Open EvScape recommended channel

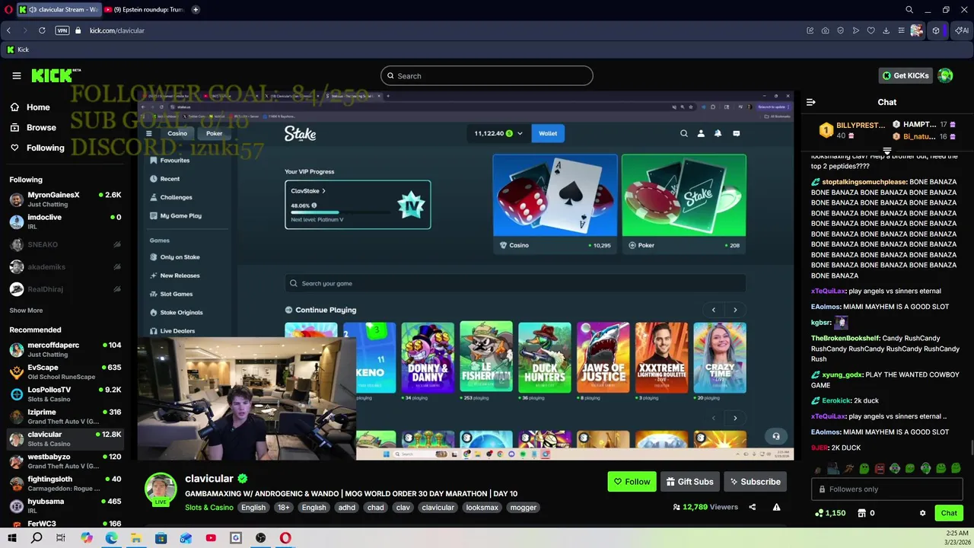coord(65,372)
